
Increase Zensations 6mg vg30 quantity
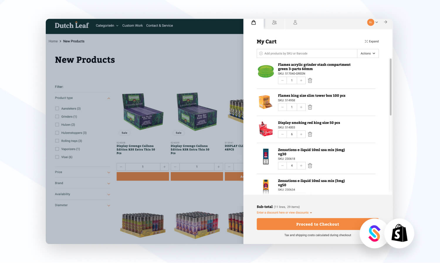[301, 166]
